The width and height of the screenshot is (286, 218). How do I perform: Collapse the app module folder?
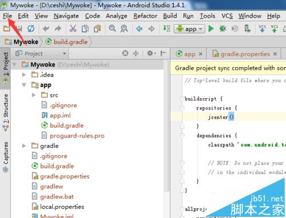point(24,85)
